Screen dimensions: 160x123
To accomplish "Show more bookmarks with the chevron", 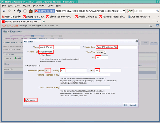I will 158,17.
